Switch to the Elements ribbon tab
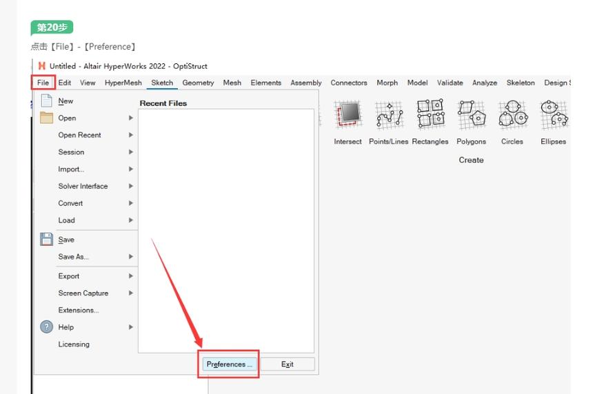 (265, 83)
